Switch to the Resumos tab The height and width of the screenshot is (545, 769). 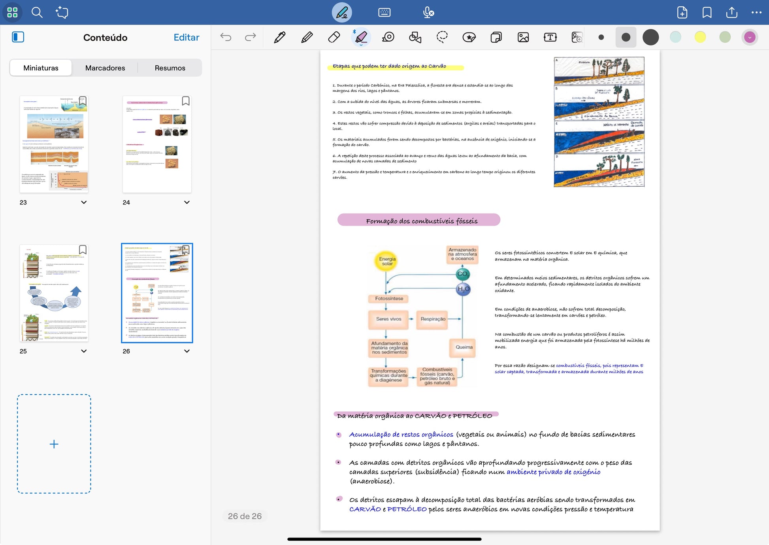(x=170, y=68)
